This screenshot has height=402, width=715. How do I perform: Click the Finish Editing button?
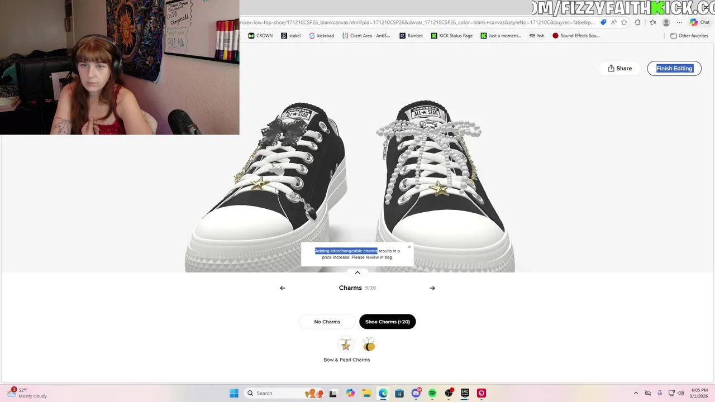(x=674, y=68)
